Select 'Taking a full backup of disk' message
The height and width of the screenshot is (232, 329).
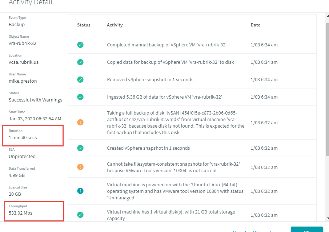point(176,123)
